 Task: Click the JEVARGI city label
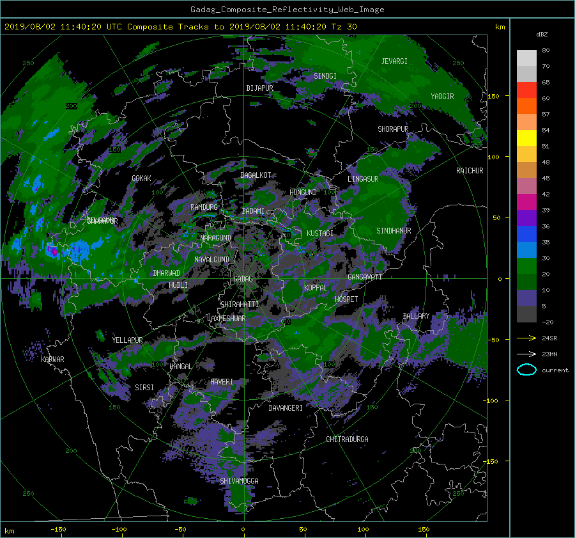[394, 61]
